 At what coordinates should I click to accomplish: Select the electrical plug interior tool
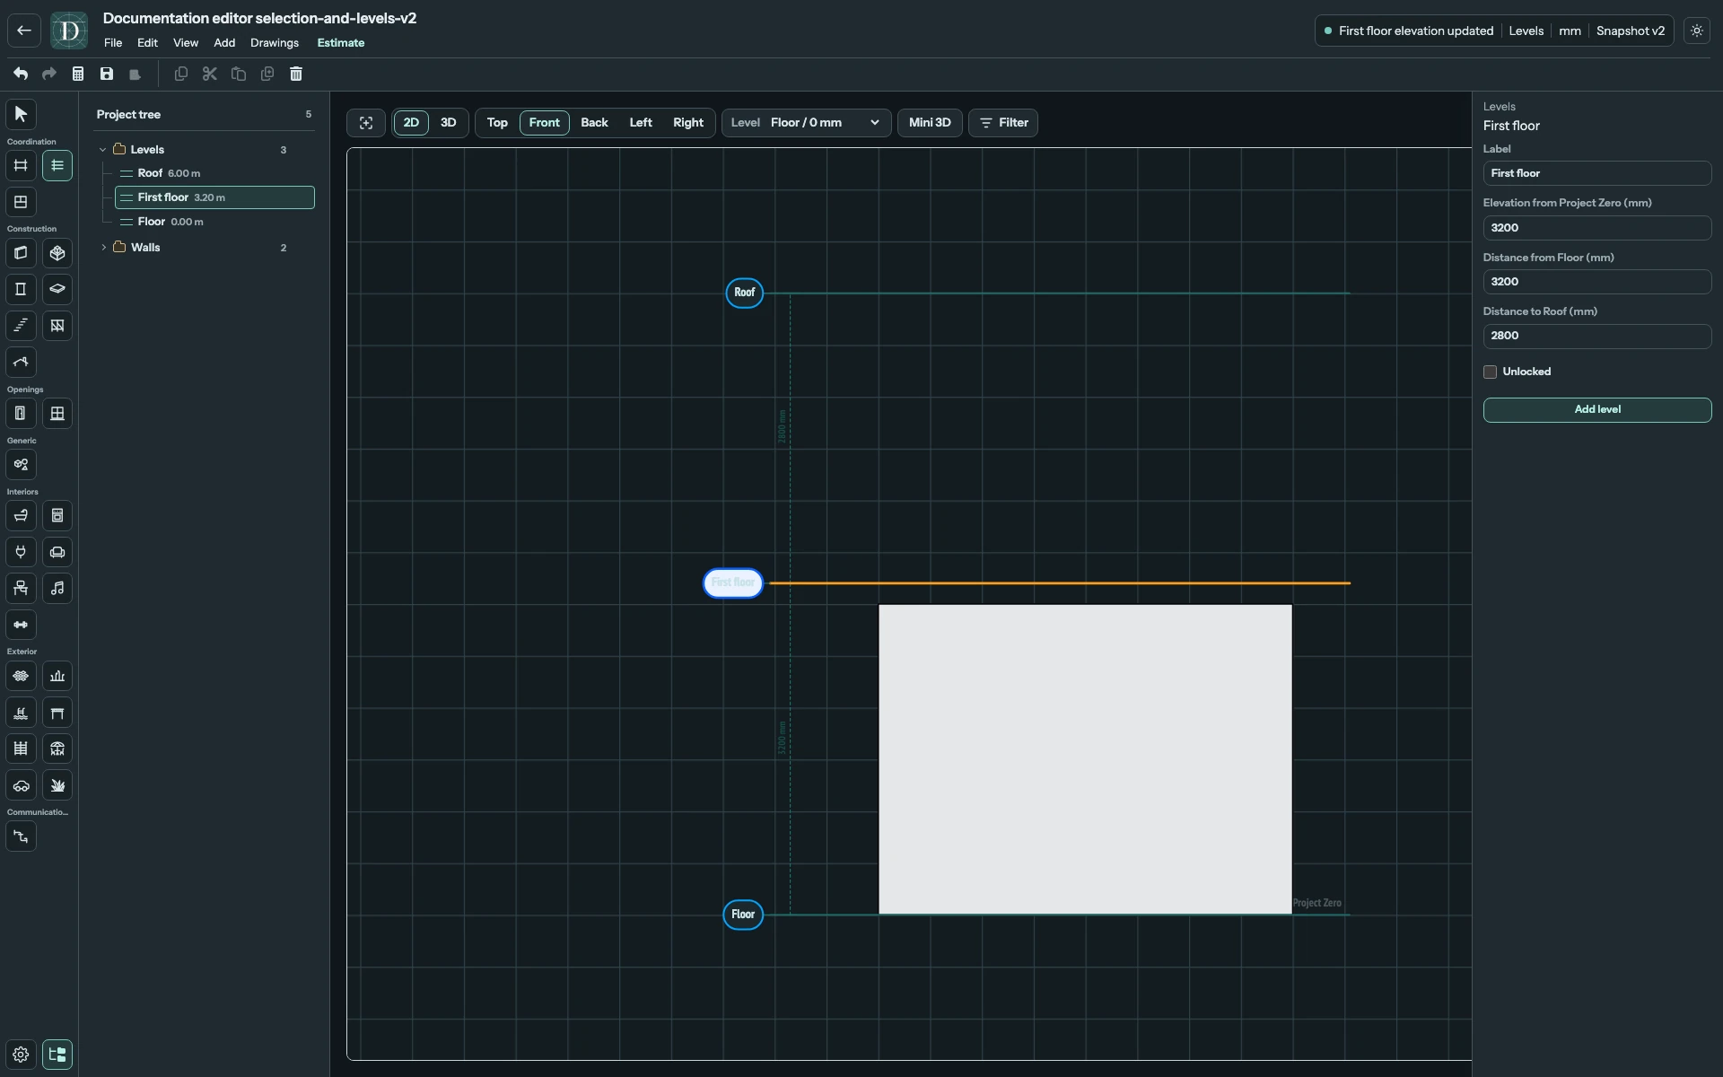[x=21, y=552]
